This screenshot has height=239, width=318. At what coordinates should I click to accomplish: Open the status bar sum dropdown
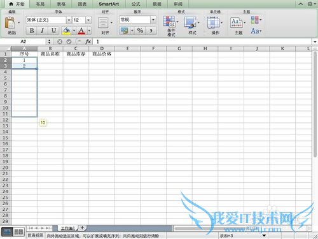[264, 235]
